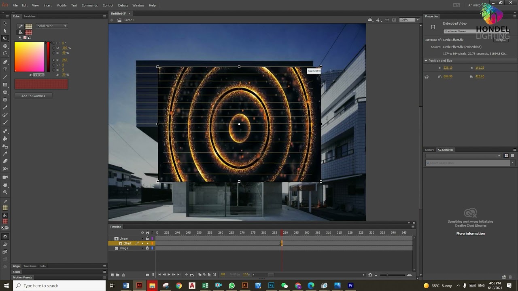Select the Rectangle tool
This screenshot has width=518, height=291.
click(x=5, y=85)
